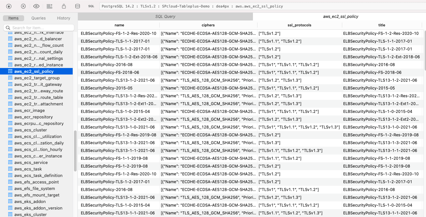Click table icon beside aws_ecs_task

10,169
